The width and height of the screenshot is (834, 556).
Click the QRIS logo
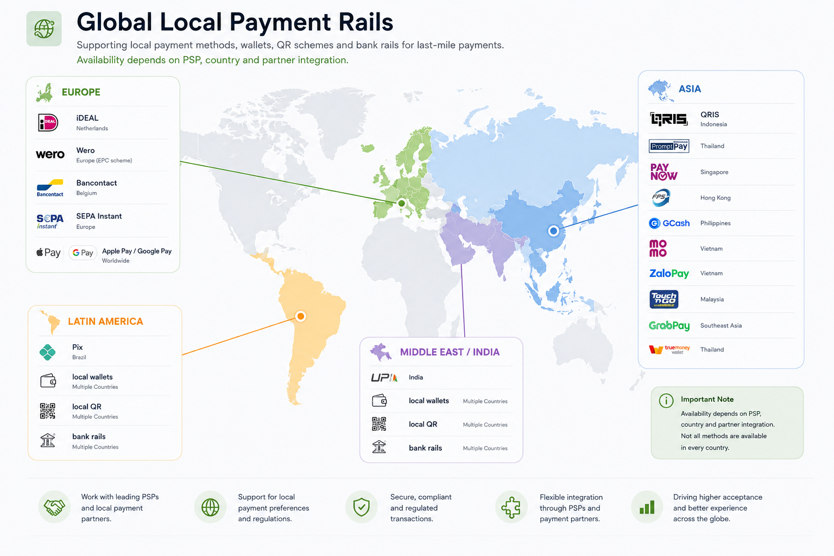tap(669, 119)
